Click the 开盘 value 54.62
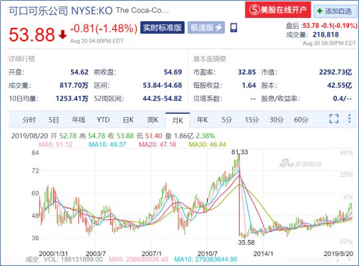359x266 pixels. [79, 72]
